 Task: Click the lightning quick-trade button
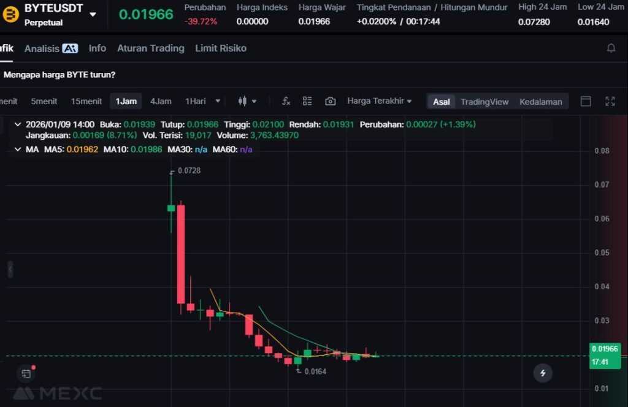tap(542, 372)
